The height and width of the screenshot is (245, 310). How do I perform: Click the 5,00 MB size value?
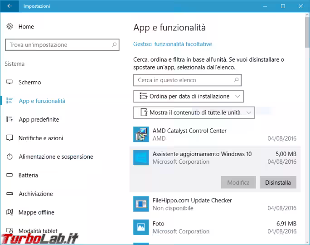(286, 154)
